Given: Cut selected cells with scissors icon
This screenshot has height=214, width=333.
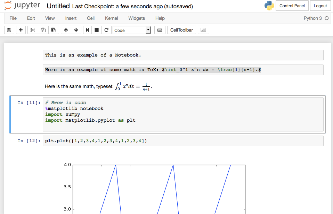Looking at the screenshot, I should point(33,30).
